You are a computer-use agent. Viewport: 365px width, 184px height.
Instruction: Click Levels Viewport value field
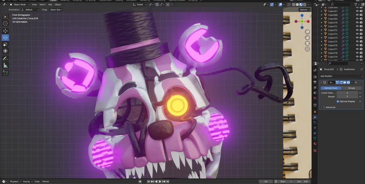[347, 93]
